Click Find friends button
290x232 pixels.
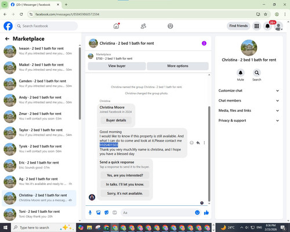coord(238,26)
